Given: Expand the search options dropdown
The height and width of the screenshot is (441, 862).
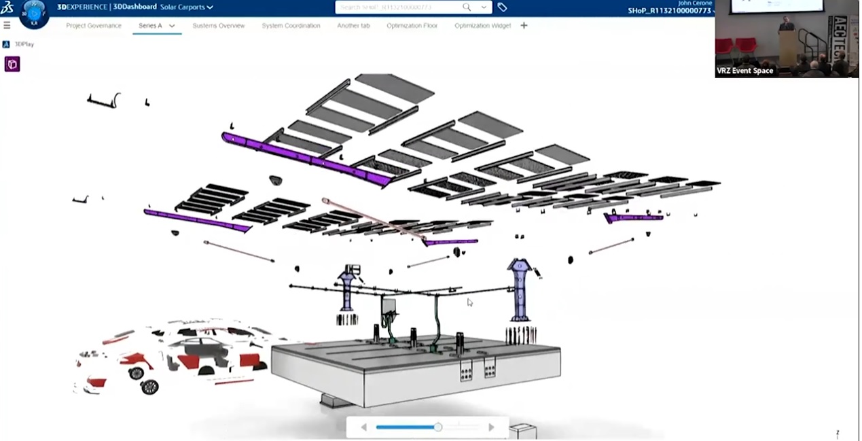Looking at the screenshot, I should [x=484, y=7].
